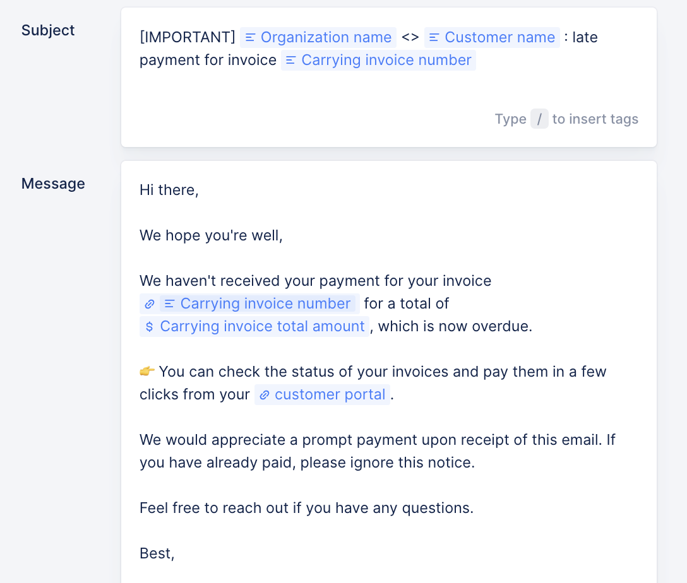687x583 pixels.
Task: Click the link icon beside customer portal
Action: click(264, 395)
